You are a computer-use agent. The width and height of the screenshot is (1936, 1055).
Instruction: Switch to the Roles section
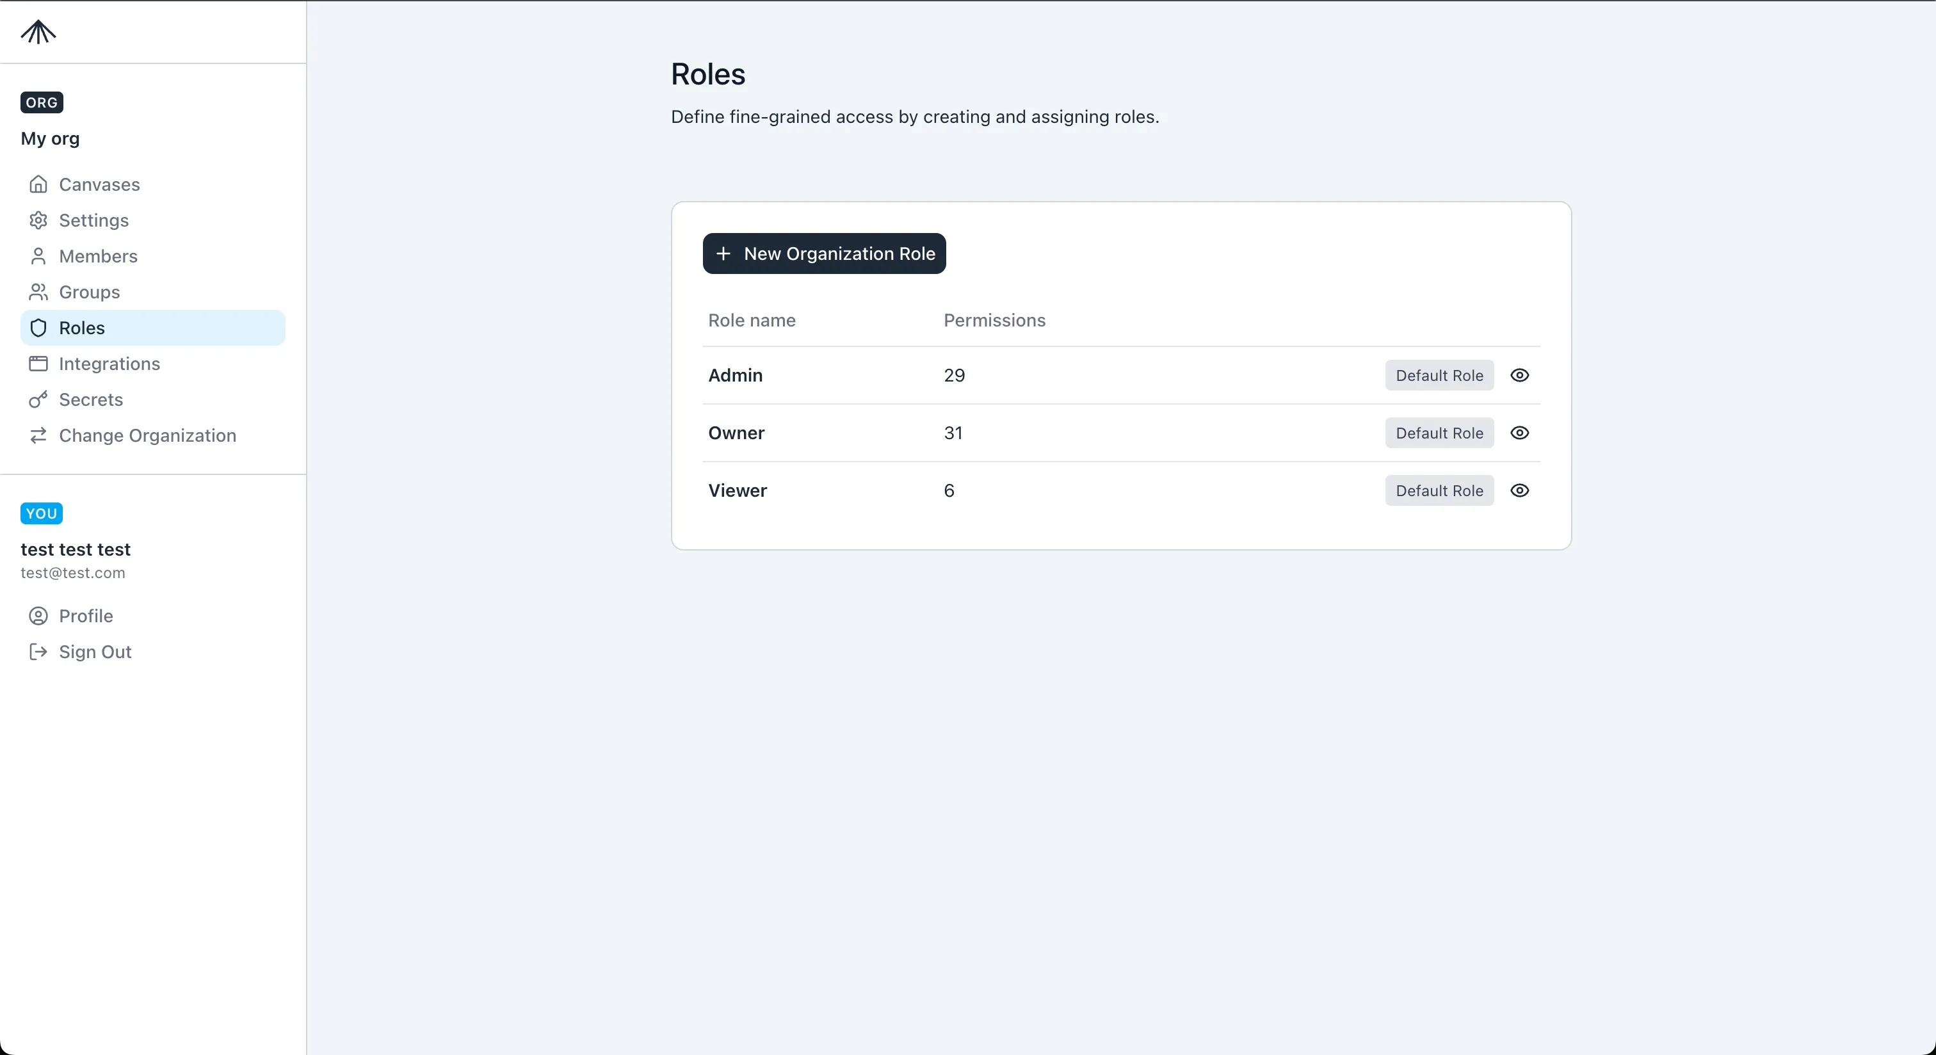(x=82, y=328)
